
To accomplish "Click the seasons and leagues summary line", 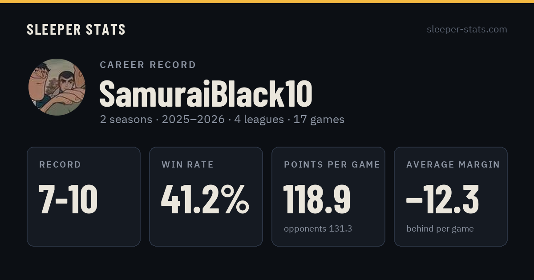I will 222,120.
